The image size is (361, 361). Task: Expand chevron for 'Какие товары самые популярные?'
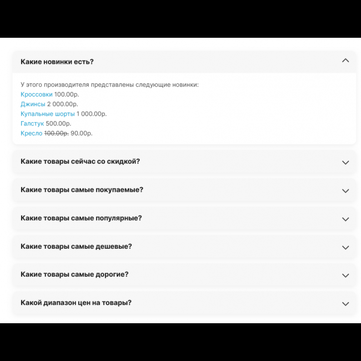click(x=345, y=219)
